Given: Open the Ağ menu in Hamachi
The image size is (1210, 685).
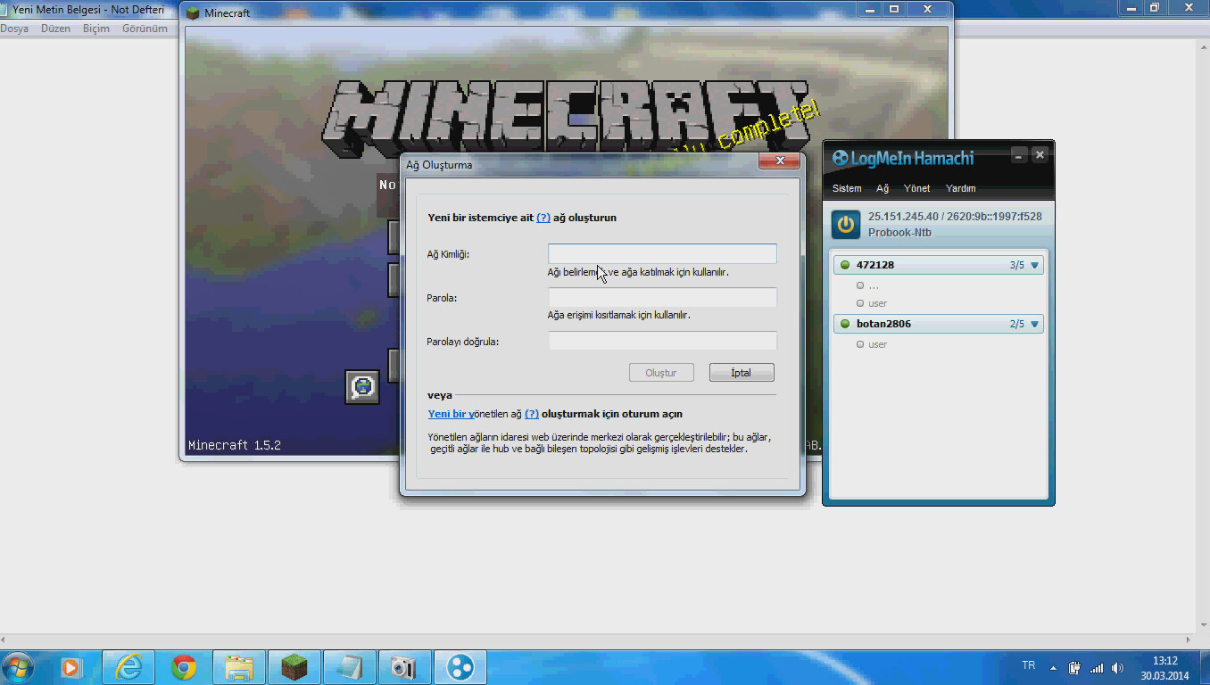Looking at the screenshot, I should point(883,188).
